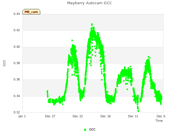Click the 0.36 y-axis value
This screenshot has width=180, height=135.
pyautogui.click(x=17, y=79)
